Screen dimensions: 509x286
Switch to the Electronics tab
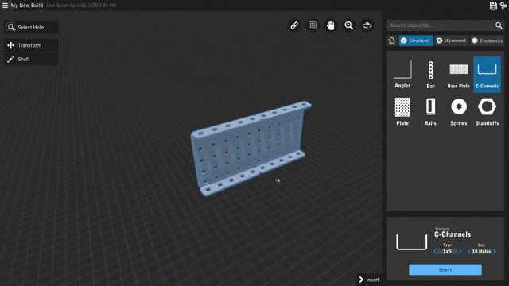coord(488,41)
